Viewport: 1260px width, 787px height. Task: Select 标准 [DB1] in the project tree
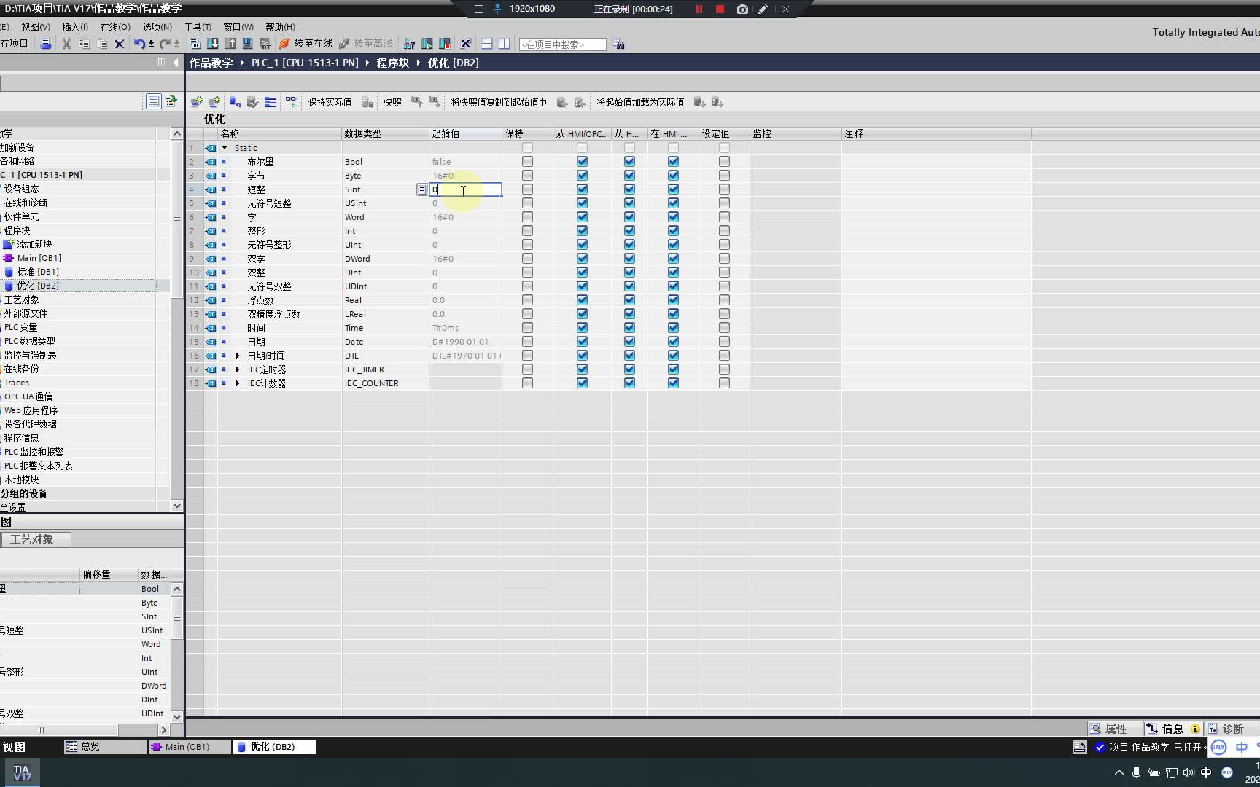[38, 272]
